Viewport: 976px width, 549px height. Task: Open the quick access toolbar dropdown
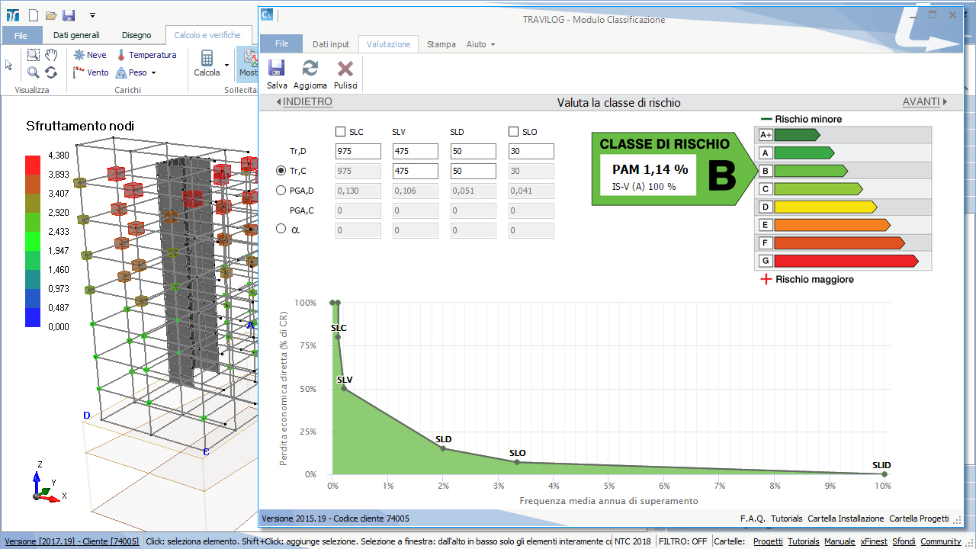pyautogui.click(x=92, y=15)
